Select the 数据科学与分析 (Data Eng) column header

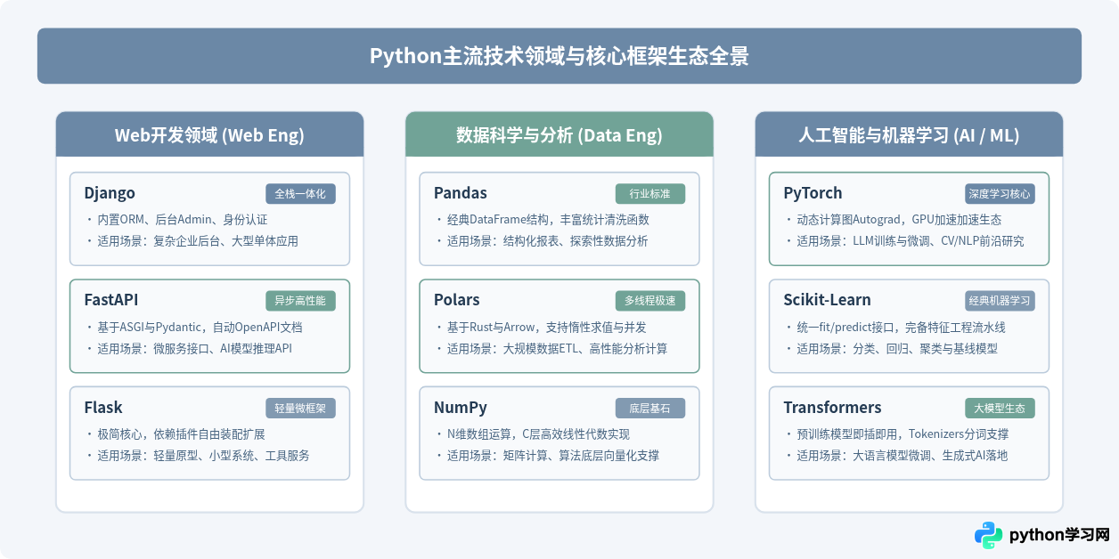559,134
